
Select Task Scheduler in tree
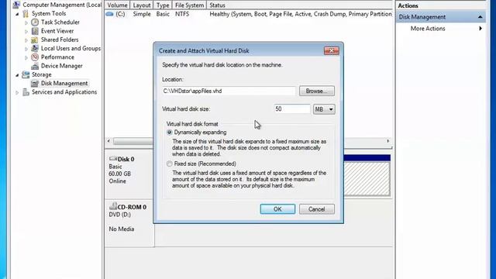pos(60,22)
